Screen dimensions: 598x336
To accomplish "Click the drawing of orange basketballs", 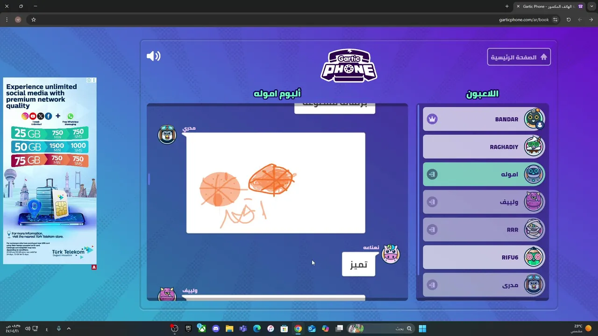I will (276, 183).
